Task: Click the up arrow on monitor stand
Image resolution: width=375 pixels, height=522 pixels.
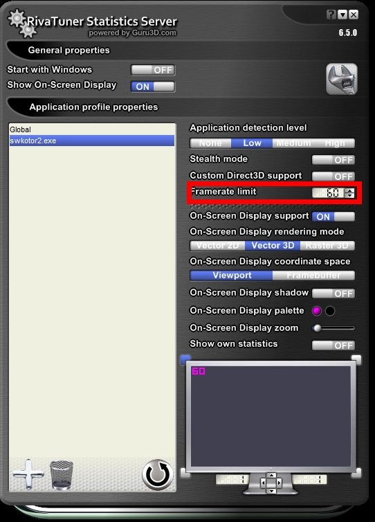Action: pos(271,476)
